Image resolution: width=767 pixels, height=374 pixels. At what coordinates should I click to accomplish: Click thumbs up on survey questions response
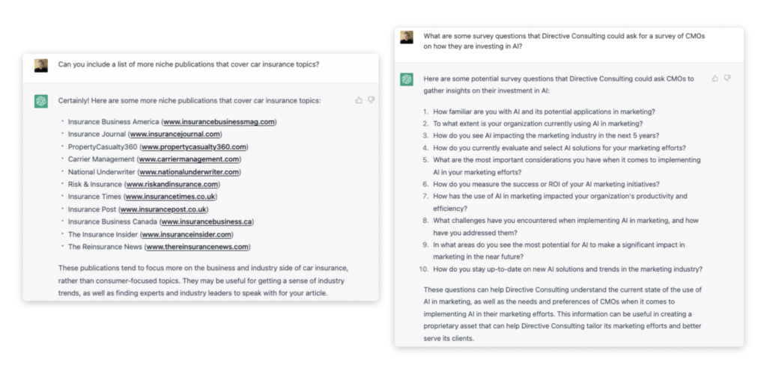(715, 78)
